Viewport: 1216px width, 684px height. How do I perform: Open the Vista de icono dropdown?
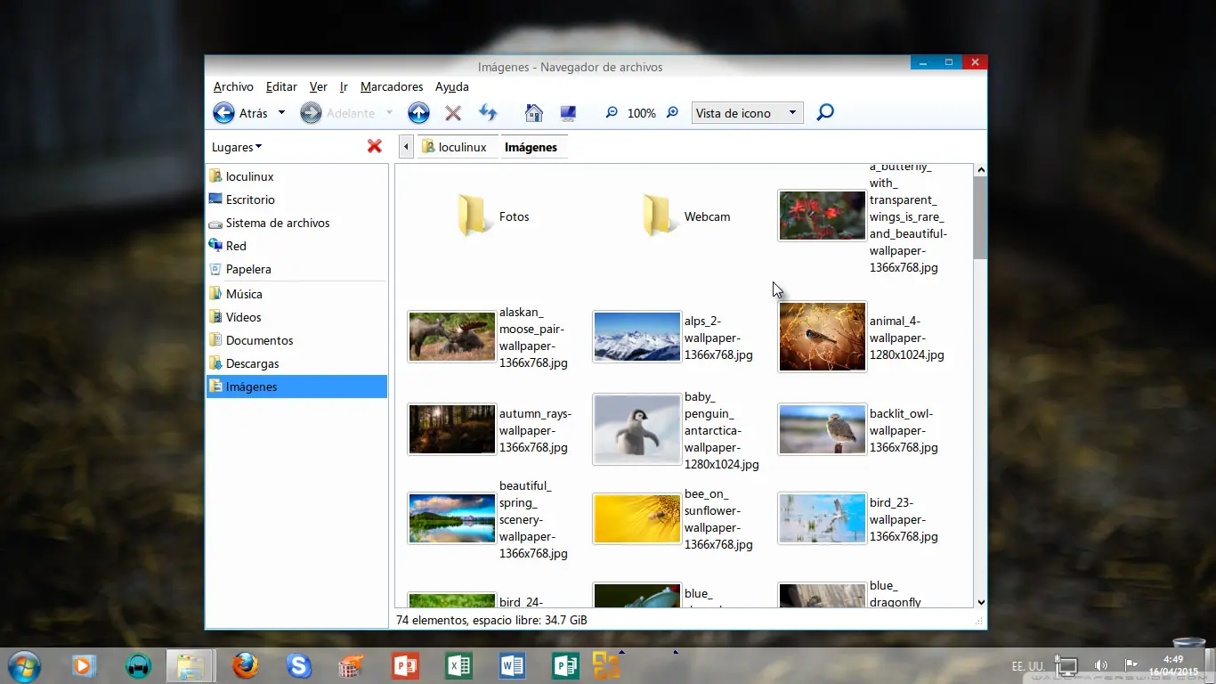click(x=747, y=113)
